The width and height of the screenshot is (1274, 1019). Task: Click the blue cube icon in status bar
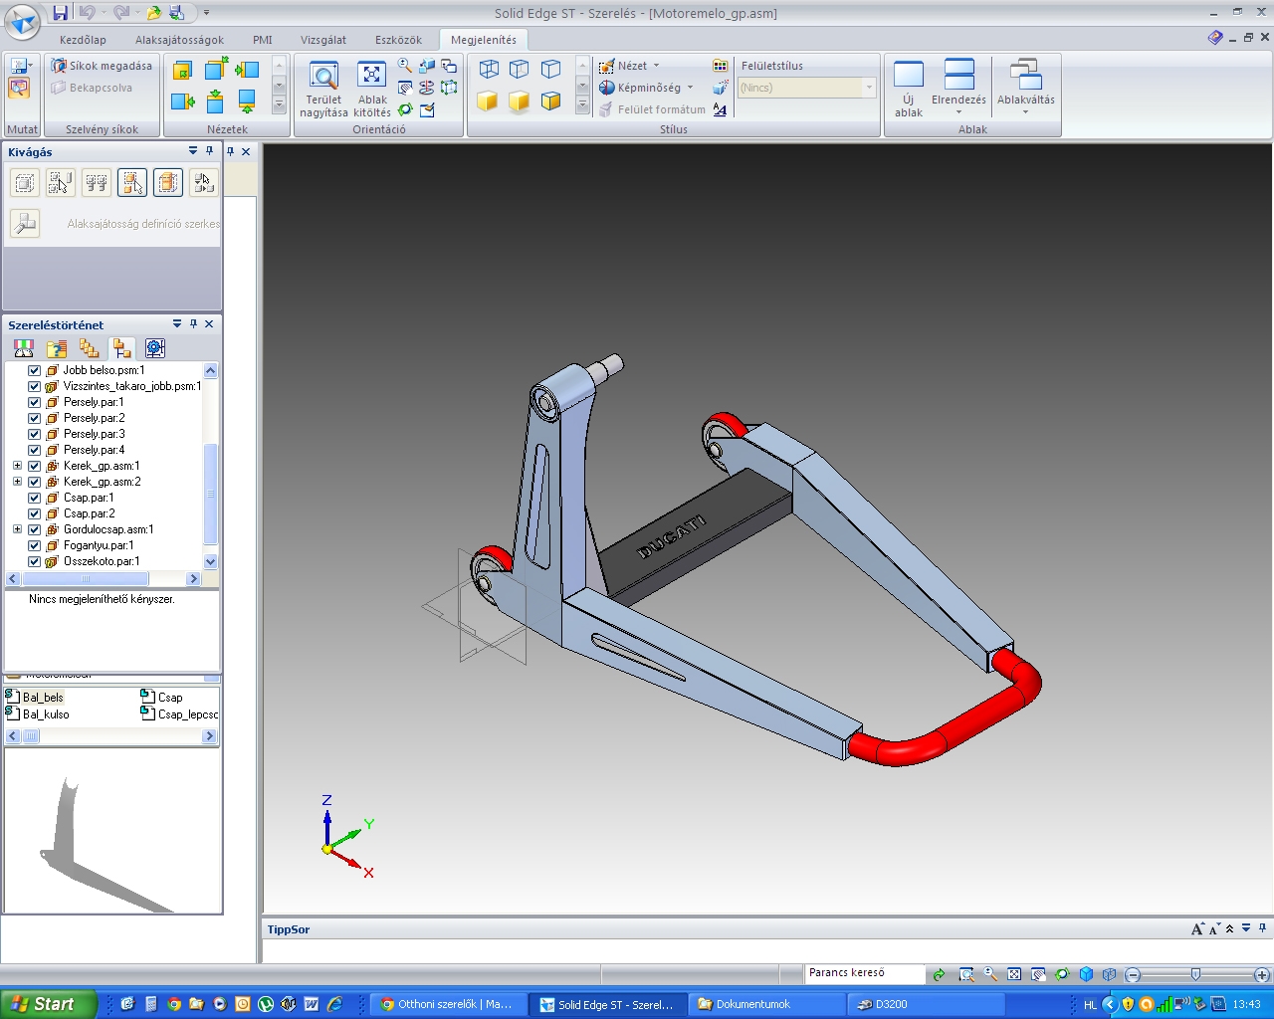pyautogui.click(x=1087, y=974)
